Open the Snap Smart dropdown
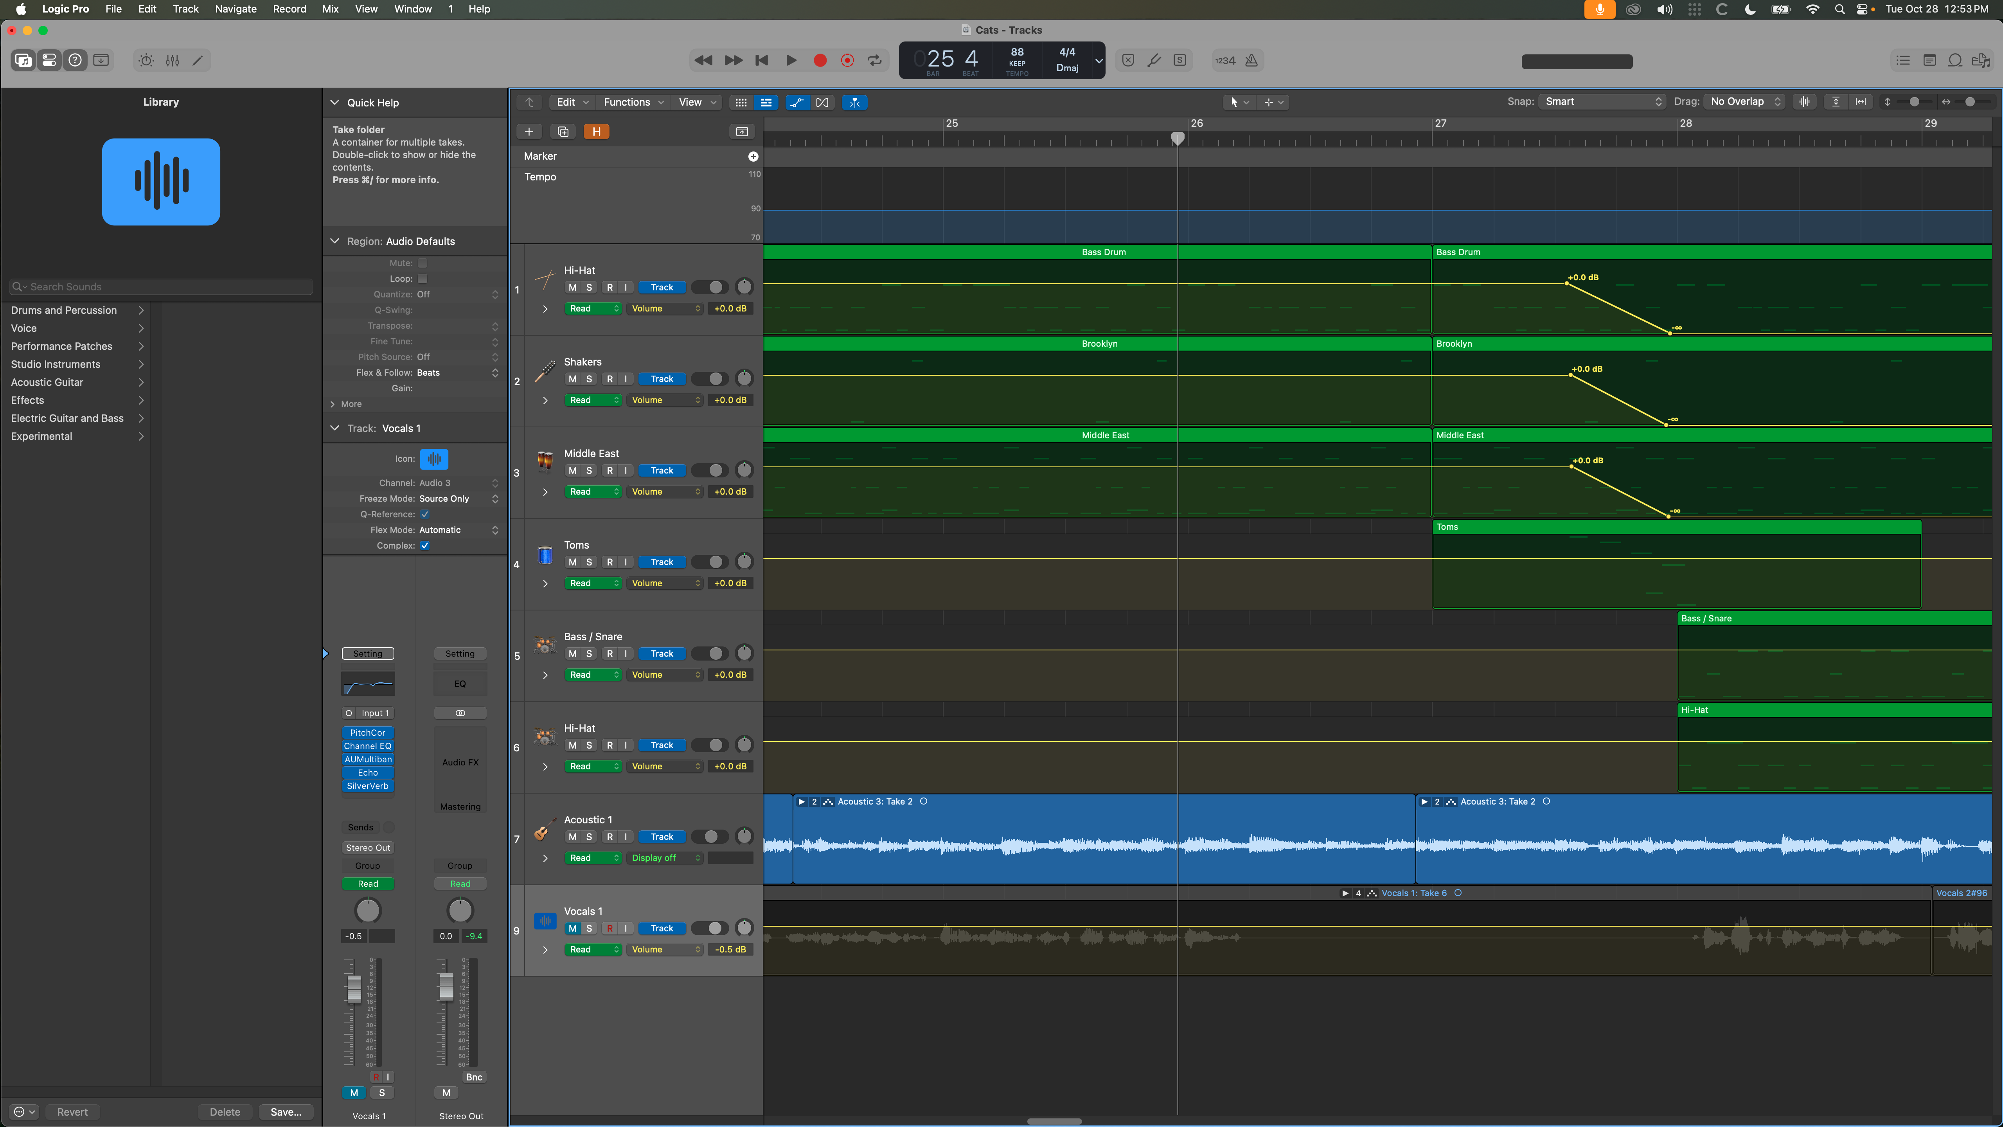This screenshot has width=2003, height=1127. click(1602, 101)
